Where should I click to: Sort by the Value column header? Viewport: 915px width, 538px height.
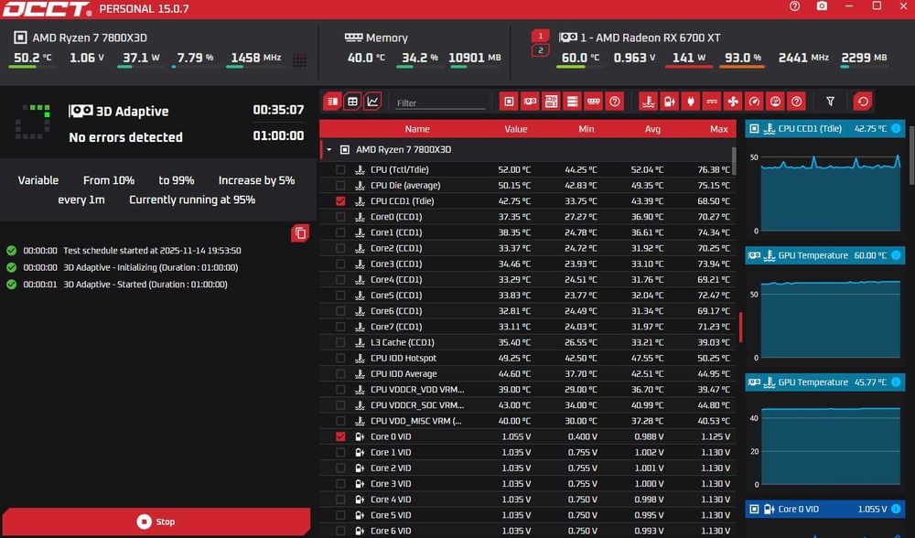tap(516, 129)
